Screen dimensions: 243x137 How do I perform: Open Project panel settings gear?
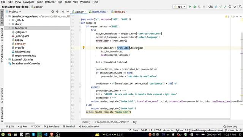click(63, 12)
